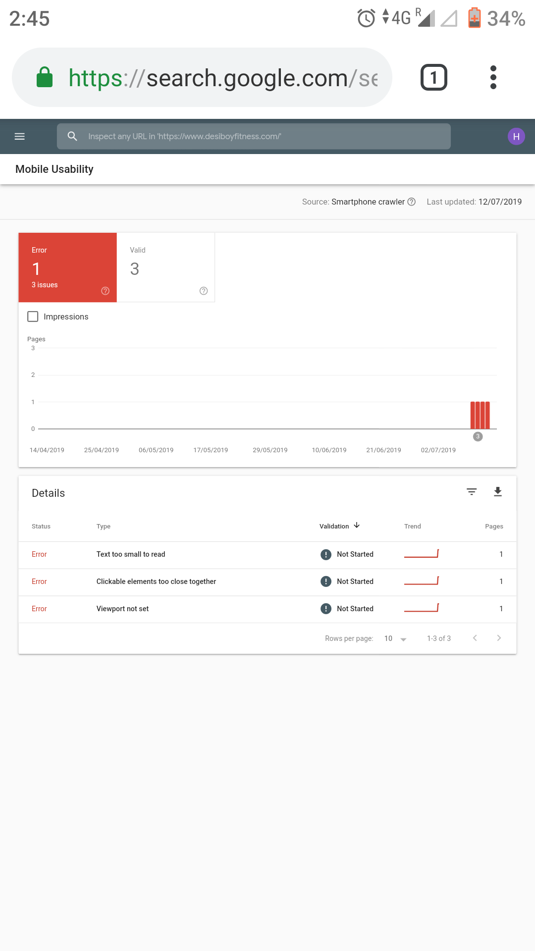Select the Valid status card

coord(166,267)
